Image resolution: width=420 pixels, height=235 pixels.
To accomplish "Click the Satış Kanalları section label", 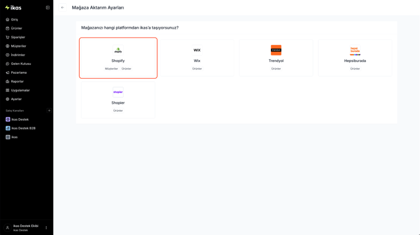I will pos(15,111).
